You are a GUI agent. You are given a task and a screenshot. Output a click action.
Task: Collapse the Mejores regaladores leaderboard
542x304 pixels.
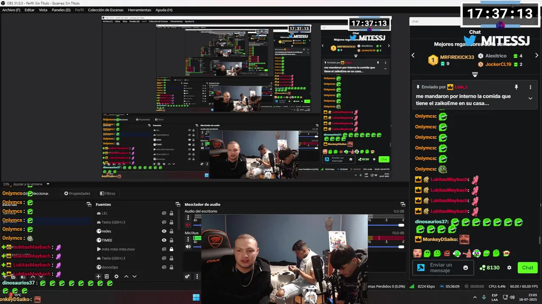[475, 74]
